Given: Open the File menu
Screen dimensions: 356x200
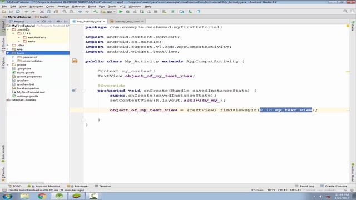Looking at the screenshot, I should click(x=4, y=6).
